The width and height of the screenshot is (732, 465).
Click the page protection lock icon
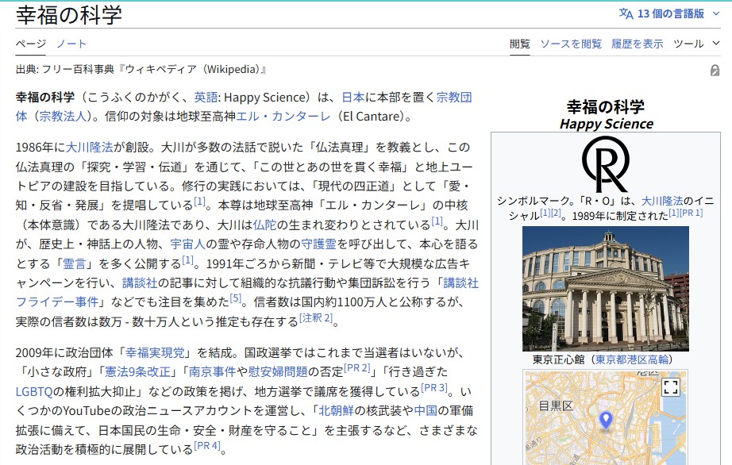(715, 71)
